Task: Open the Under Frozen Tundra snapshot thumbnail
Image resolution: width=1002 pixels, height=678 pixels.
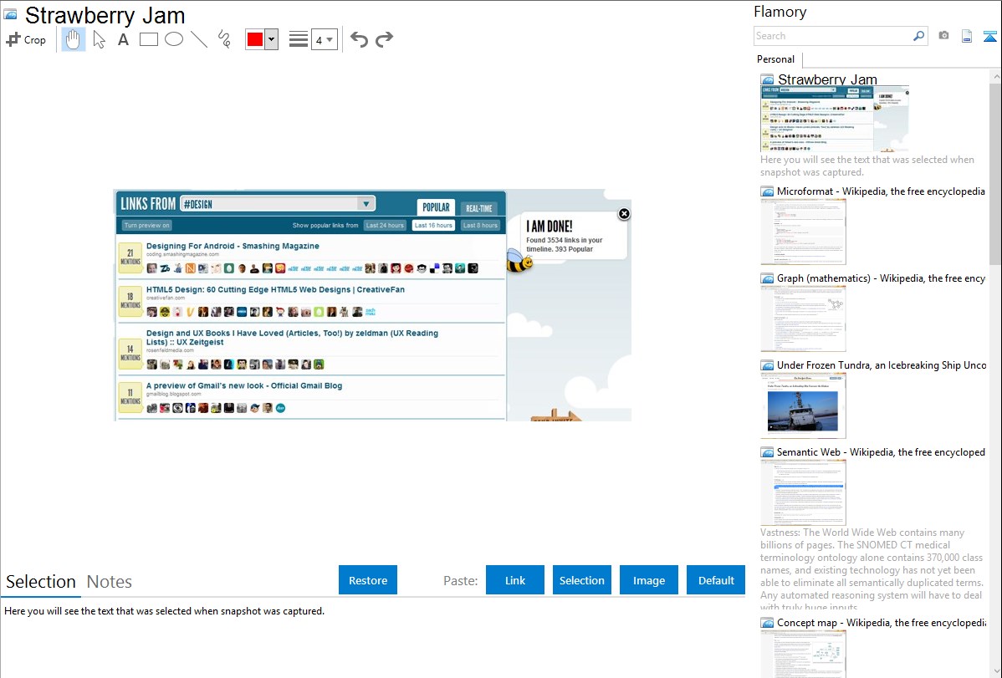Action: tap(803, 405)
